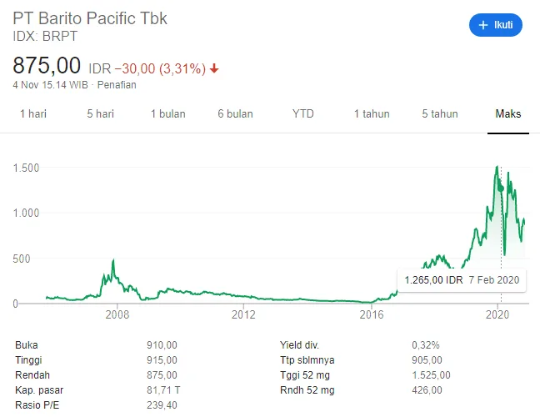Viewport: 540px width, 417px height.
Task: Click the 2016 label on the x-axis
Action: pyautogui.click(x=370, y=314)
